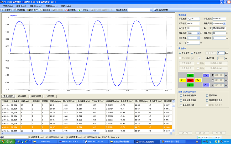This screenshot has height=144, width=231.
Task: Select highlighted row A105.dat
Action: (87, 127)
